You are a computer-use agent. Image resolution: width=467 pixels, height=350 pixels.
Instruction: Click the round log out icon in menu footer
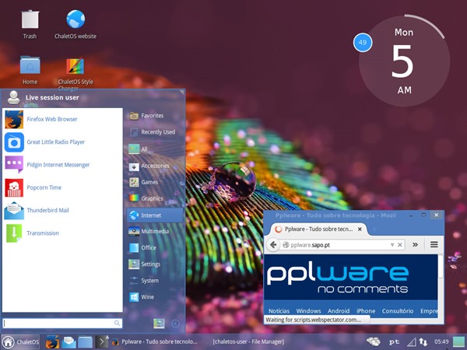(x=176, y=324)
